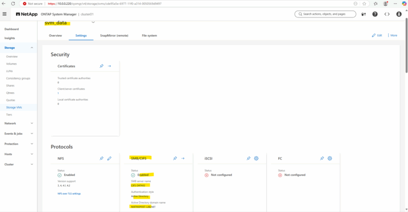The image size is (408, 212).
Task: Click the MATRIXPOST-LAB.NET domain name
Action: click(x=143, y=207)
